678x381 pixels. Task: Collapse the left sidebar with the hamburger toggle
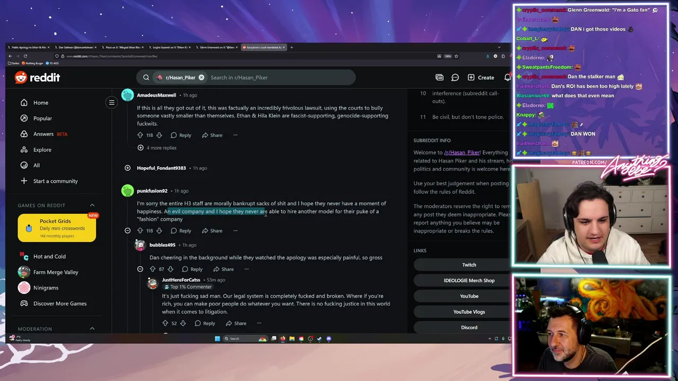coord(112,103)
